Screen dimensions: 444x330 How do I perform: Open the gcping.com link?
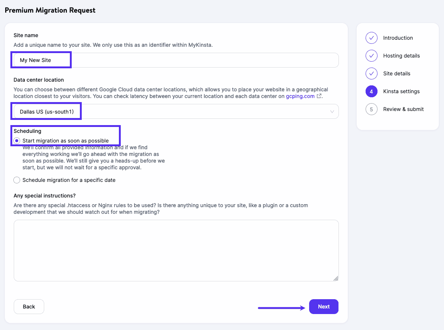point(301,96)
